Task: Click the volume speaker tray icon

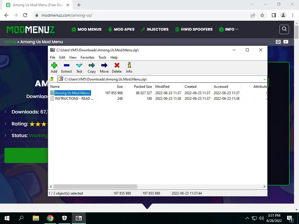Action: pyautogui.click(x=261, y=218)
